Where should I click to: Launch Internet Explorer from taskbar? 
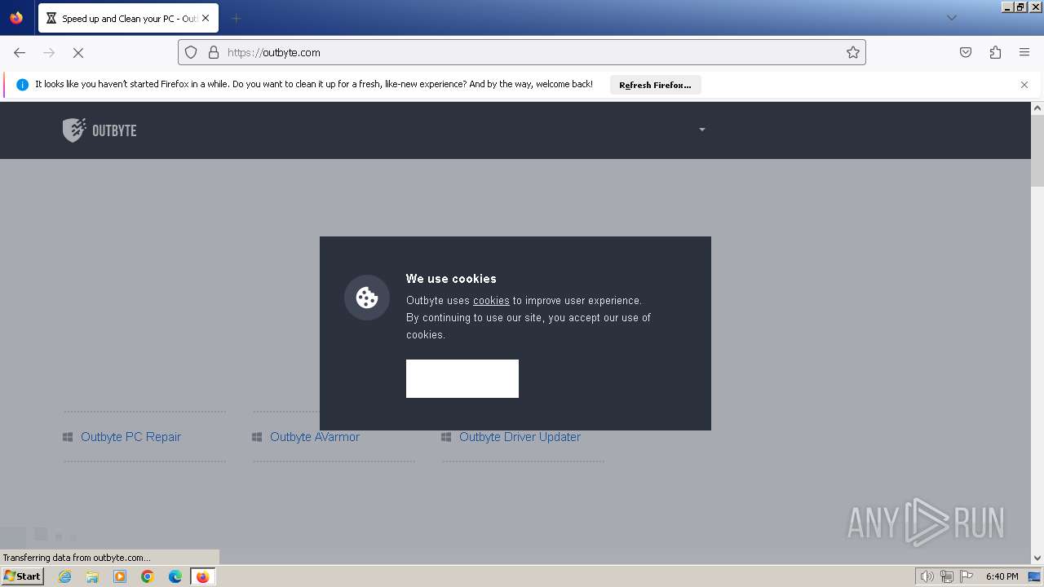[65, 576]
